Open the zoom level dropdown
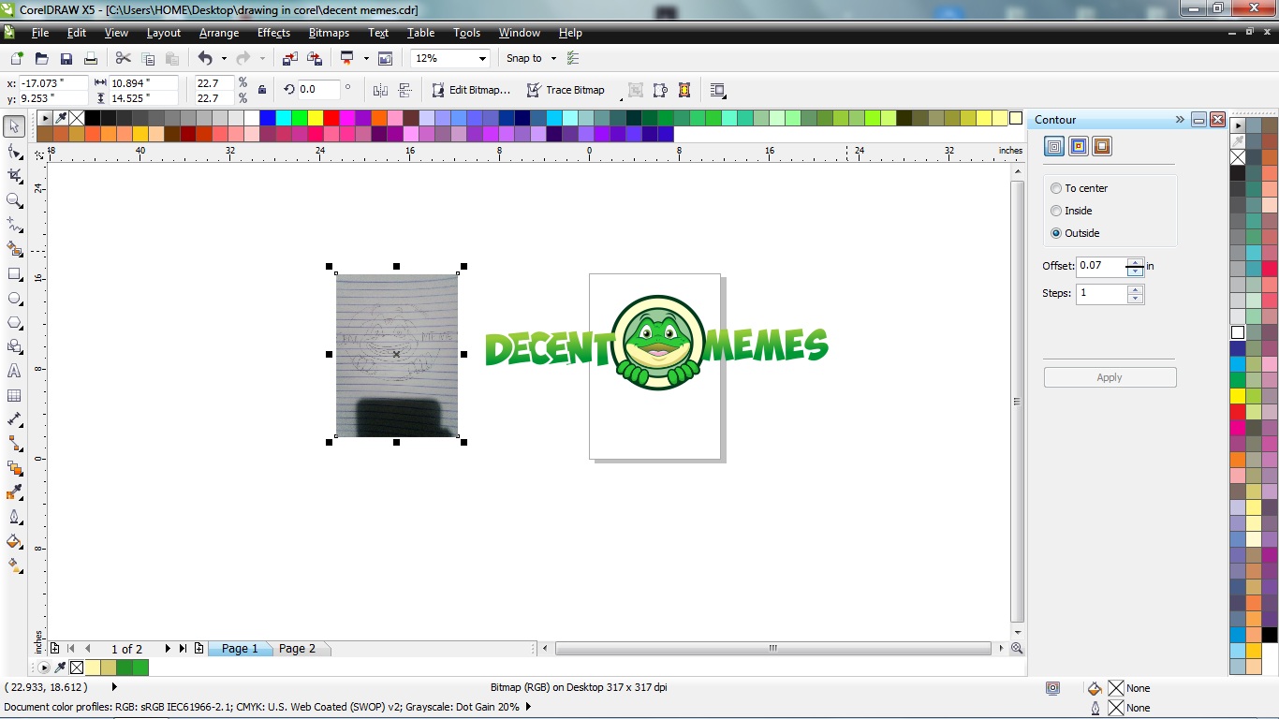Viewport: 1279px width, 719px height. click(x=482, y=58)
